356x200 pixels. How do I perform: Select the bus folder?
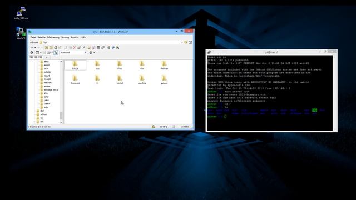point(97,65)
